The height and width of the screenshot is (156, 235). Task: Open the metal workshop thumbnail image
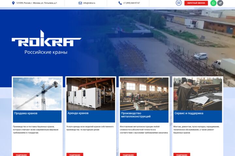coord(144,94)
